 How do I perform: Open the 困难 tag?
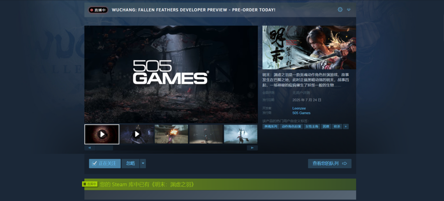coord(326,127)
